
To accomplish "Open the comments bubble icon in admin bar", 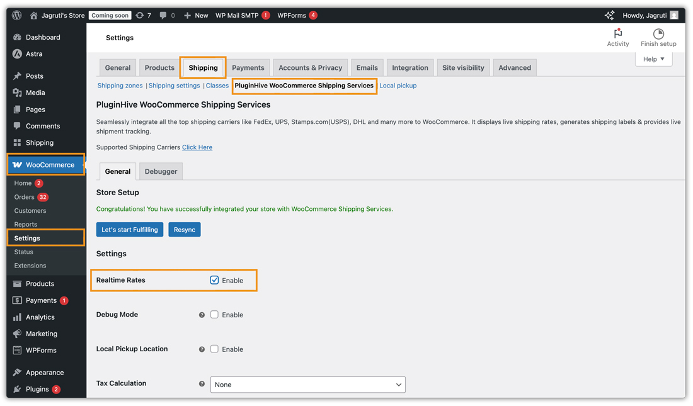I will 163,15.
